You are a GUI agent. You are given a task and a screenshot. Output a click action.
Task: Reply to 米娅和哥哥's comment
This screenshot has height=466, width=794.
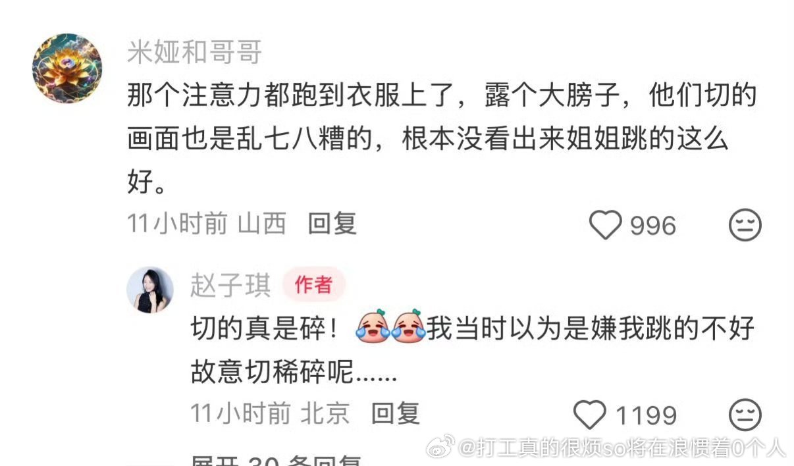pyautogui.click(x=332, y=224)
